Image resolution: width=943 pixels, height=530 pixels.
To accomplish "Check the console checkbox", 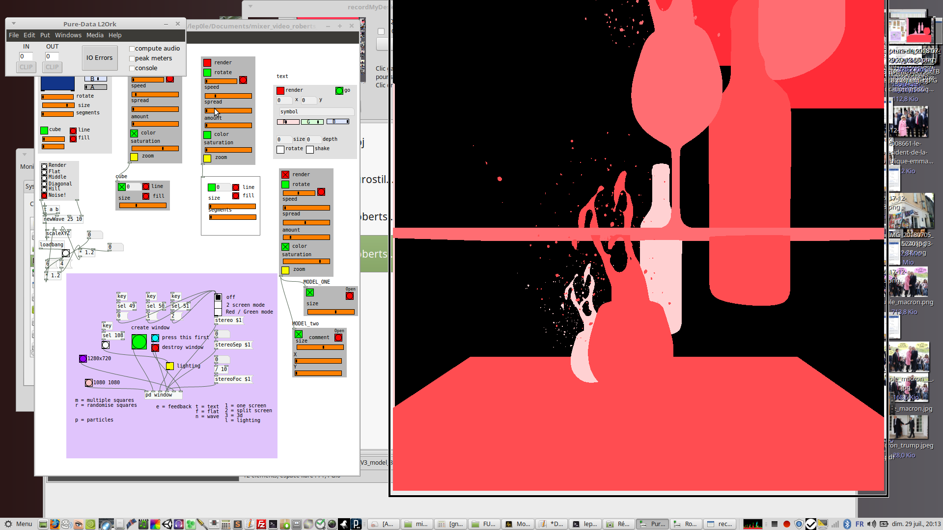I will coord(132,69).
